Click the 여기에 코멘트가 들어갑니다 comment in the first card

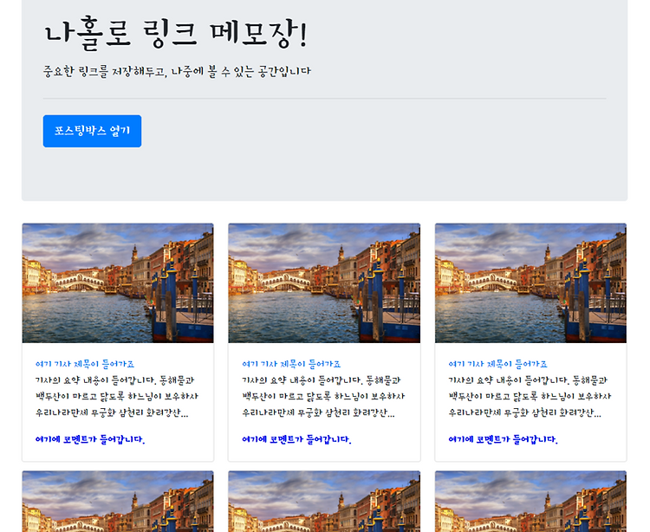90,439
